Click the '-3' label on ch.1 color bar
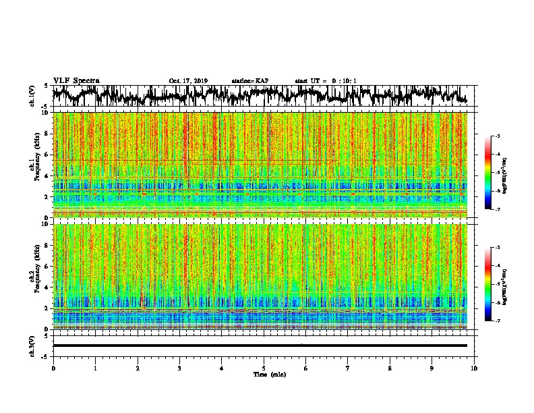Screen dimensions: 534x413 pos(497,136)
